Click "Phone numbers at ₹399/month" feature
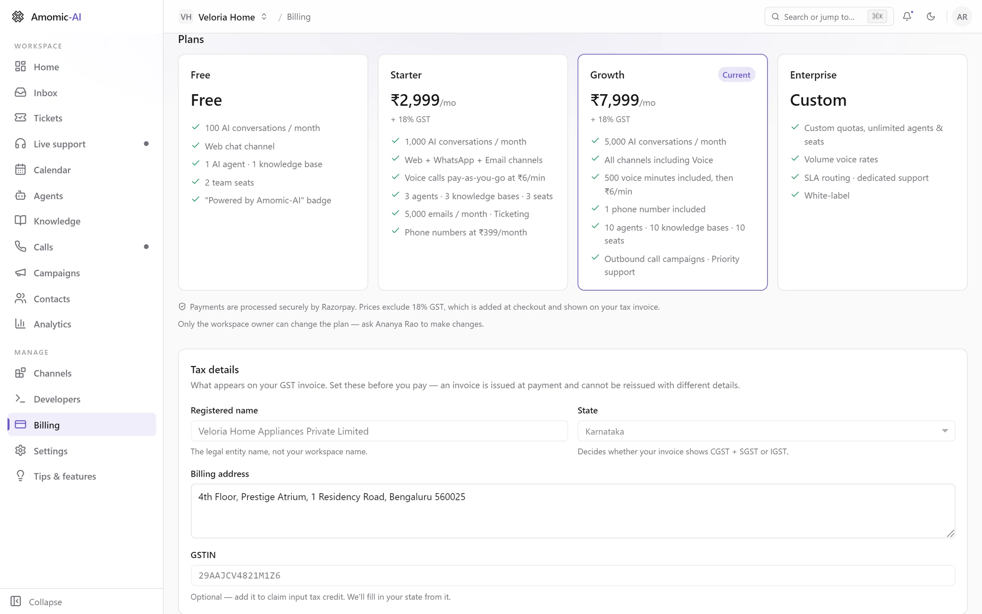The image size is (982, 614). pos(466,232)
